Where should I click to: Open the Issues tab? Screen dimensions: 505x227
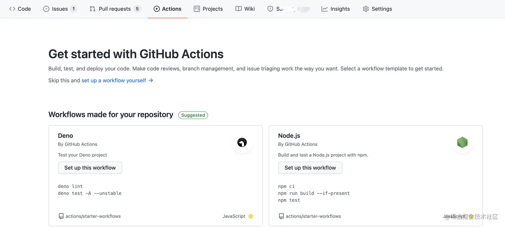(60, 9)
